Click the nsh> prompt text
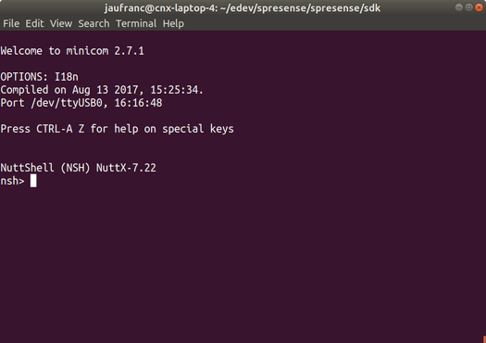Screen dimensions: 486x343 click(12, 181)
